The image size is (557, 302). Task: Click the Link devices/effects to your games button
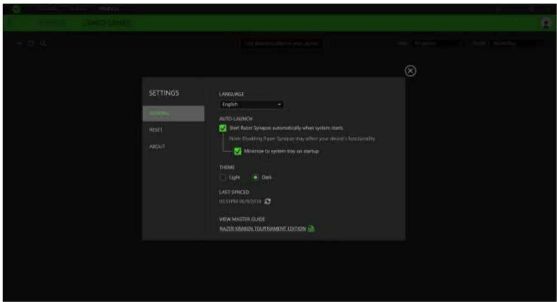click(282, 44)
